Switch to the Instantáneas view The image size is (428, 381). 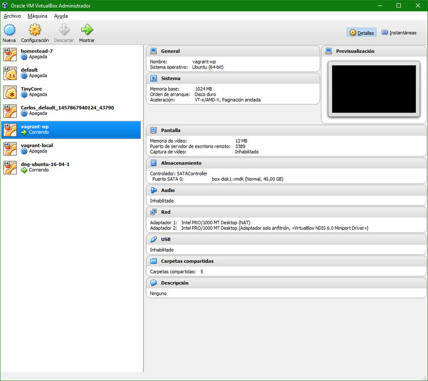pos(399,32)
